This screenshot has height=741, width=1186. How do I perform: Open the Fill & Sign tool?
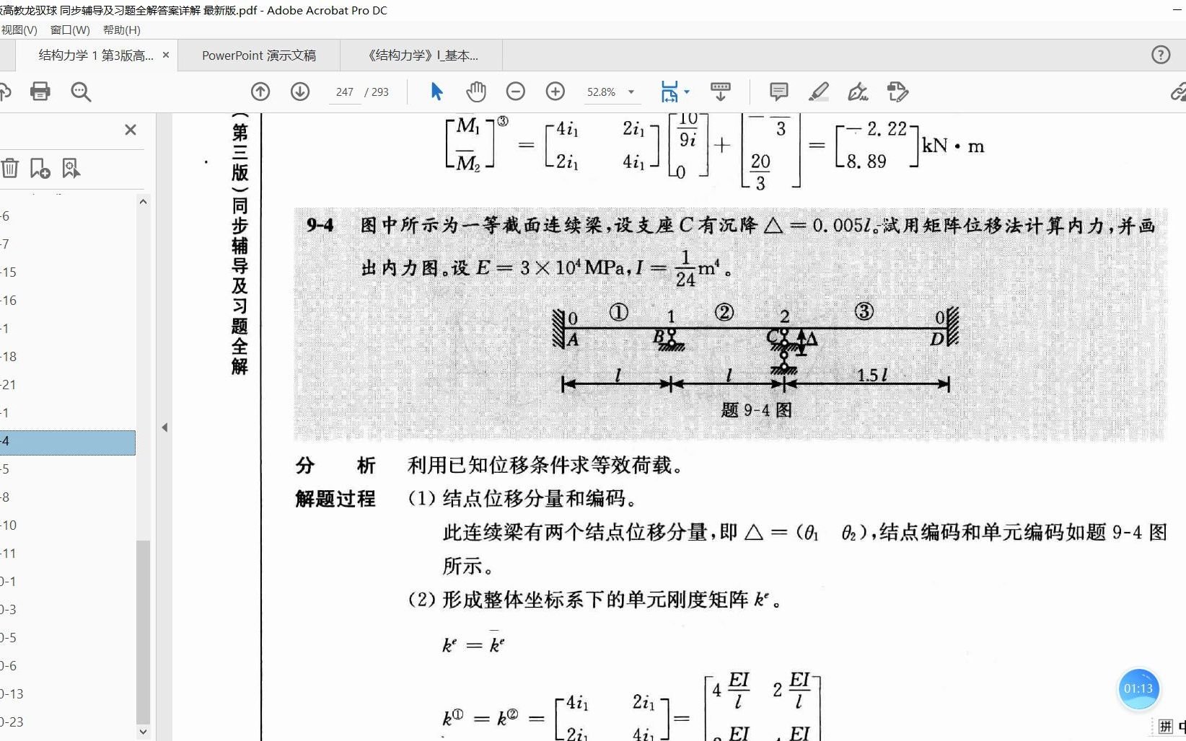pos(857,92)
